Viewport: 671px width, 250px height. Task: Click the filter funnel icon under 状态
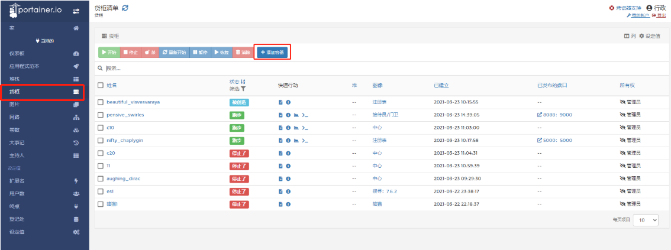pos(243,89)
